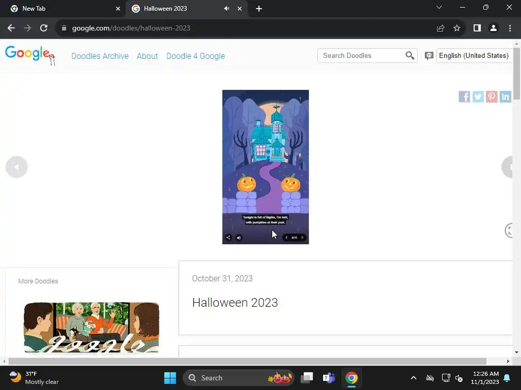The height and width of the screenshot is (390, 521).
Task: Bookmark this page with the star icon
Action: (457, 28)
